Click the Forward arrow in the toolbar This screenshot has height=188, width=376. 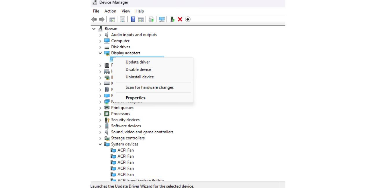tap(102, 19)
